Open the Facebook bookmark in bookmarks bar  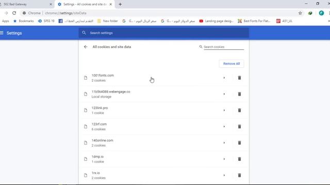[x=76, y=21]
